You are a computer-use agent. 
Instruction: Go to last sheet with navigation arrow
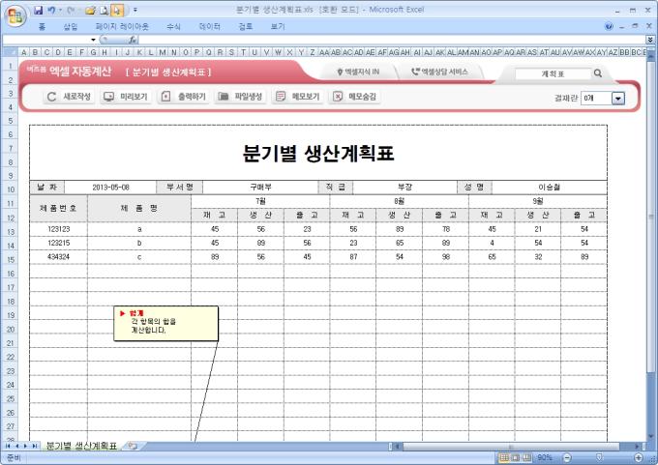point(35,446)
